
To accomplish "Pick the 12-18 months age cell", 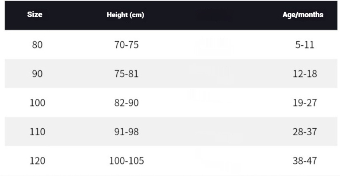I will 305,73.
